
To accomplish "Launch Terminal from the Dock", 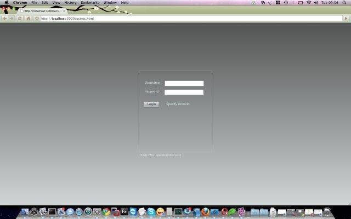I will [52, 211].
